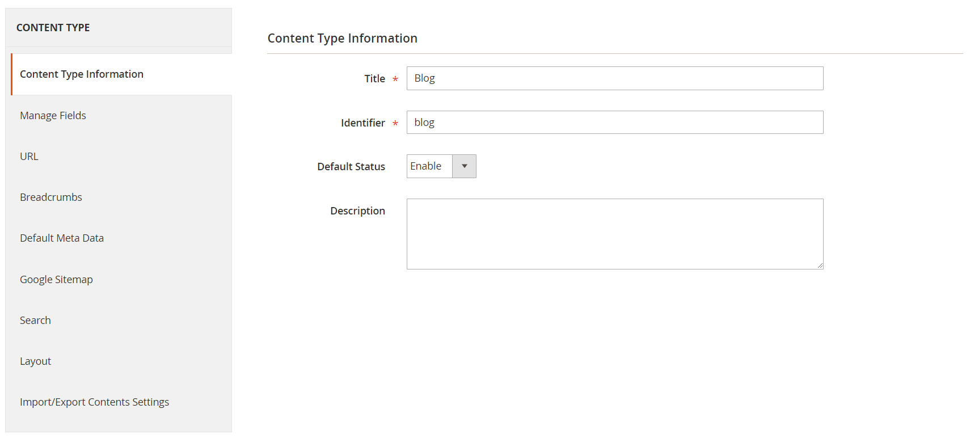Click the Identifier field label
970x438 pixels.
coord(362,123)
